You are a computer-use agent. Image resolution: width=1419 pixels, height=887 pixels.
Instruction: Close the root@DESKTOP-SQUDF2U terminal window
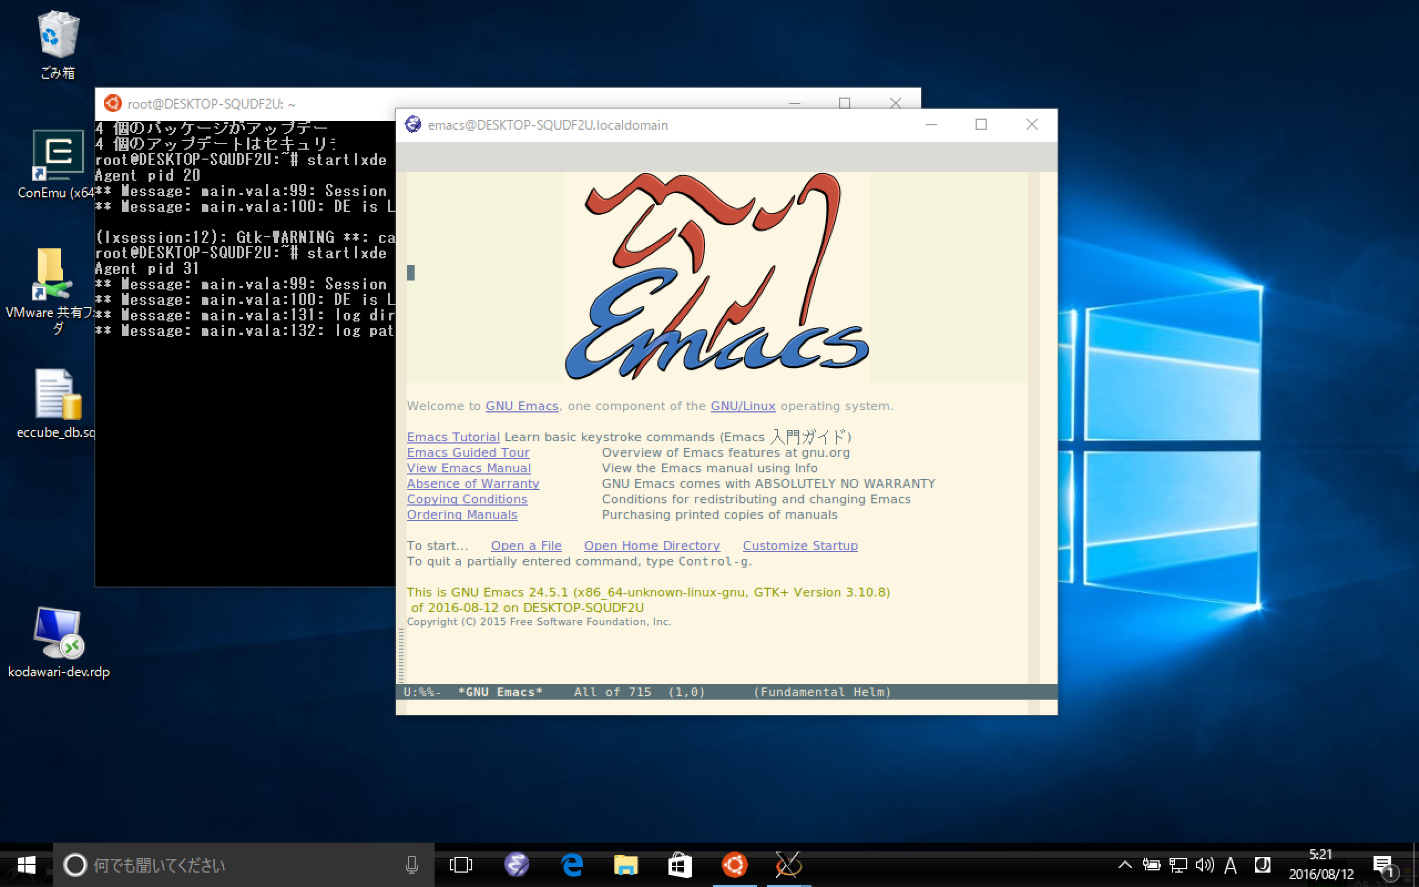tap(895, 103)
